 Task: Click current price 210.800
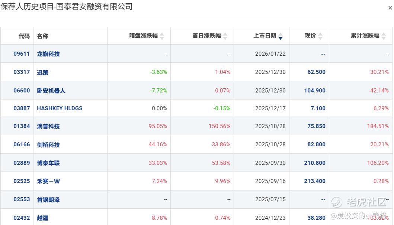pyautogui.click(x=315, y=163)
